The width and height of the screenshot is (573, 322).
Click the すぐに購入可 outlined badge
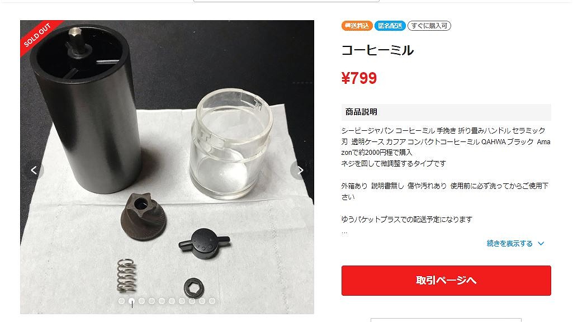click(x=429, y=26)
